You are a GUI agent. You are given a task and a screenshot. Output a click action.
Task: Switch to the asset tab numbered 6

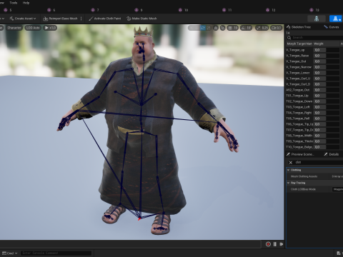pos(51,10)
